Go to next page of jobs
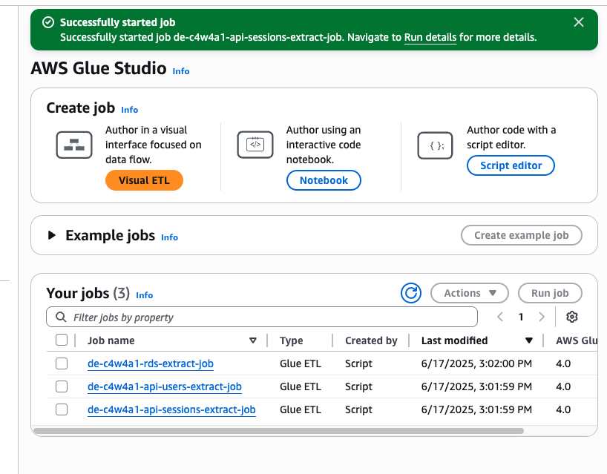This screenshot has width=607, height=474. 542,317
